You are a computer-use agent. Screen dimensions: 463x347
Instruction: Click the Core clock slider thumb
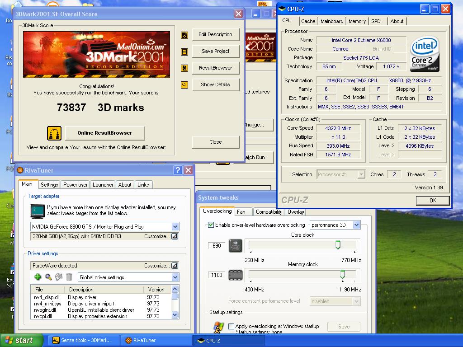pyautogui.click(x=338, y=245)
